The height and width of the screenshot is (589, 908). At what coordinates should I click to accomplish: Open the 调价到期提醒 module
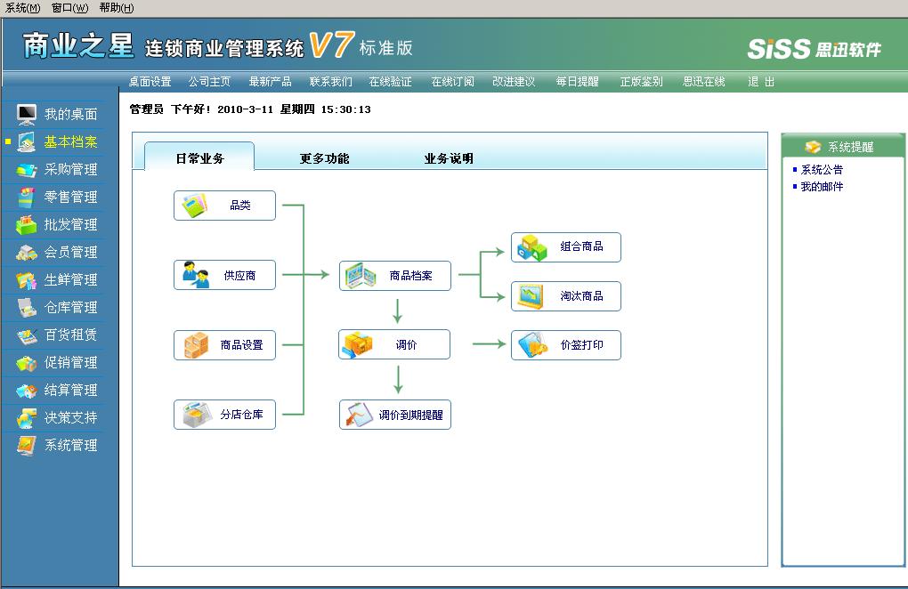[x=395, y=415]
